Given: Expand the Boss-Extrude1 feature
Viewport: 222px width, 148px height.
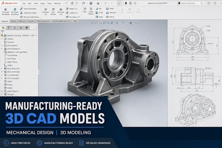Looking at the screenshot, I should pos(2,69).
